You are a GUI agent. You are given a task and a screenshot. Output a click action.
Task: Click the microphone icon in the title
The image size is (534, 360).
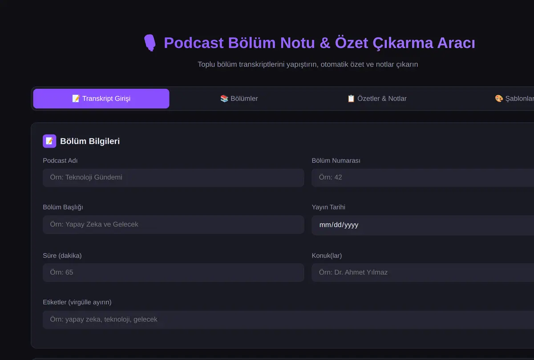tap(150, 43)
